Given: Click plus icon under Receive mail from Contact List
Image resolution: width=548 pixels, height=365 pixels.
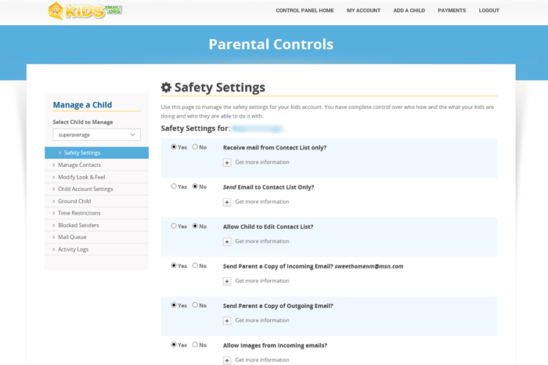Looking at the screenshot, I should pyautogui.click(x=227, y=163).
